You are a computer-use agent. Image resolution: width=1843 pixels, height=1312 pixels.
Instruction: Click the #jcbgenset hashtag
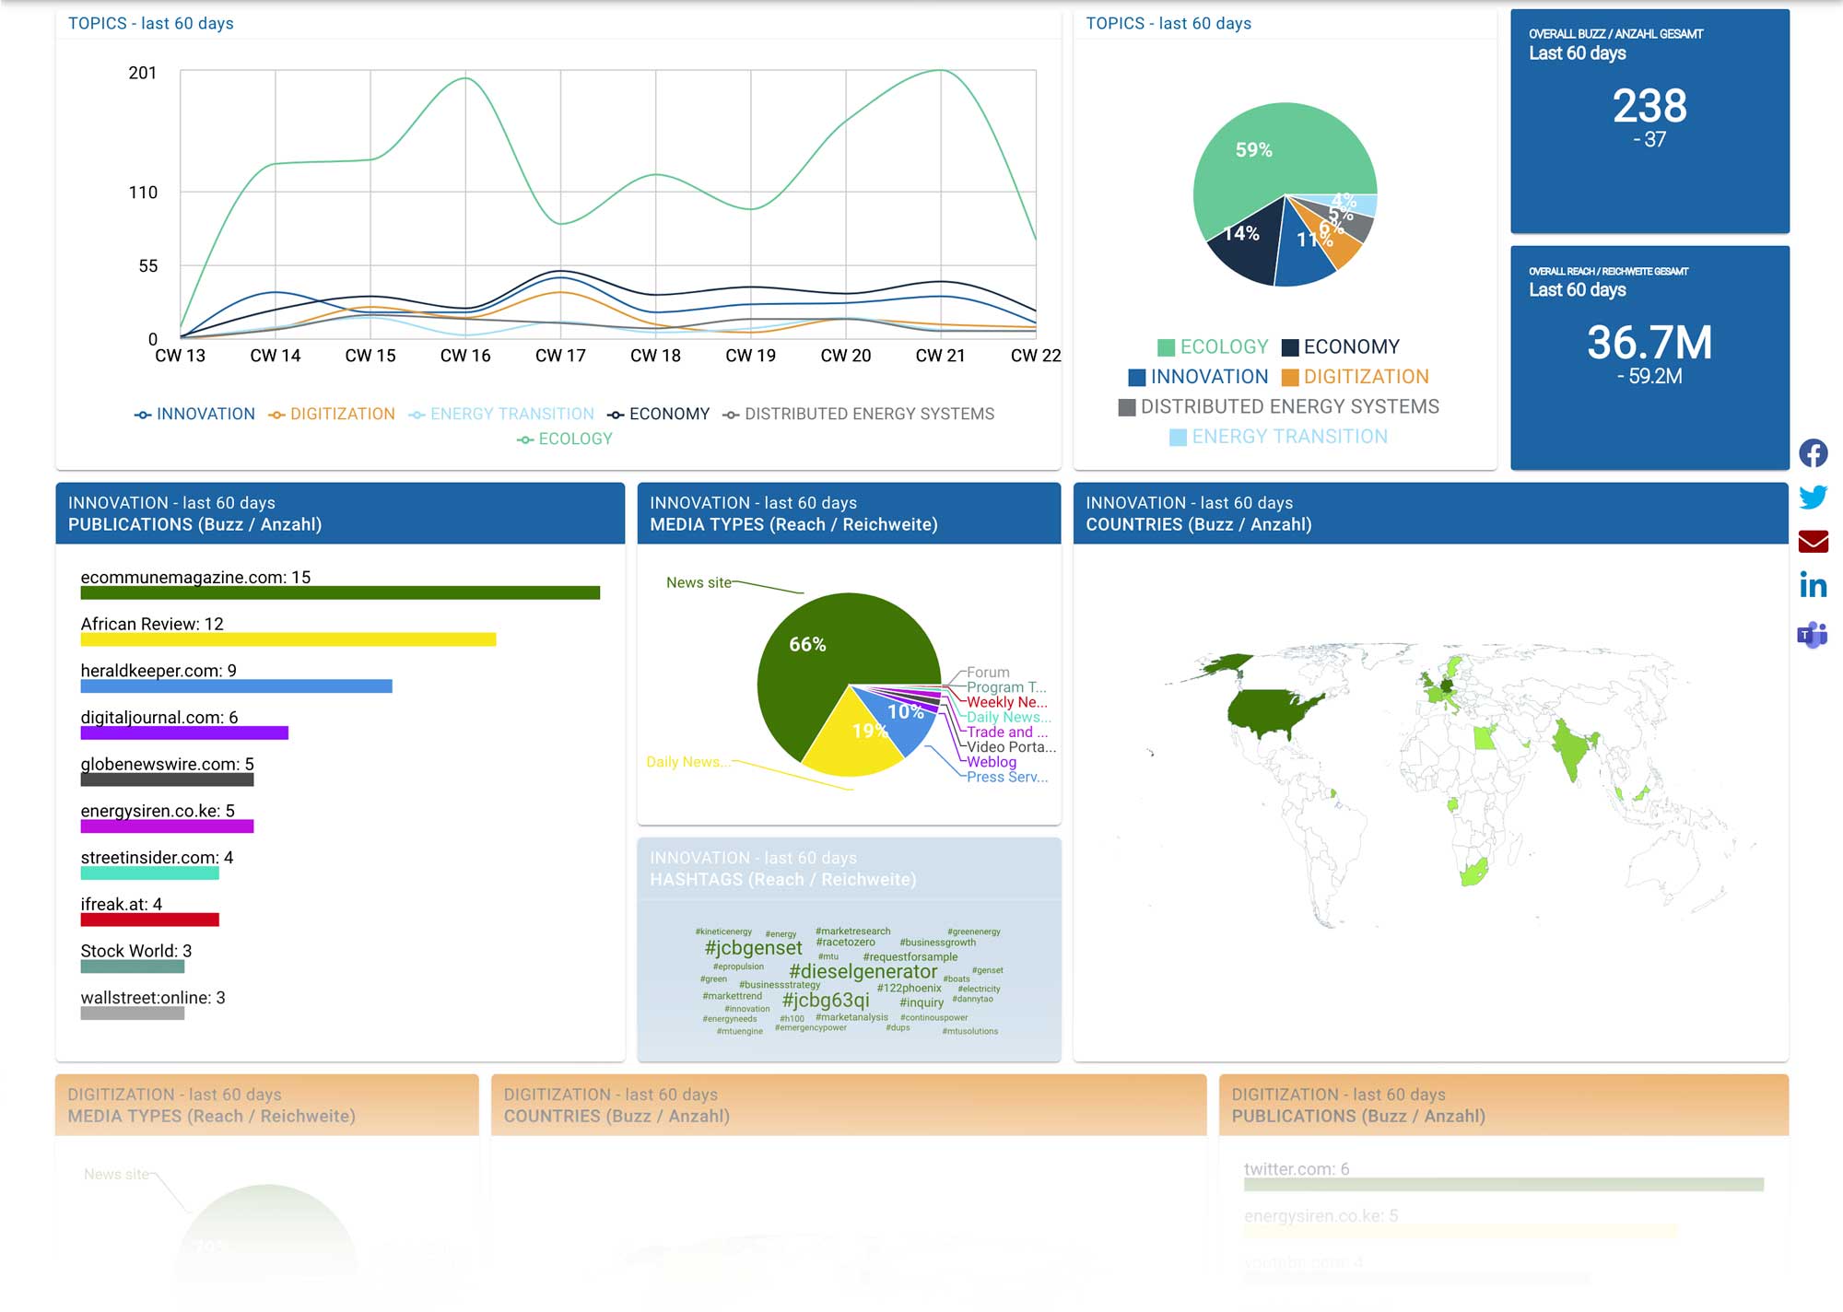coord(753,948)
